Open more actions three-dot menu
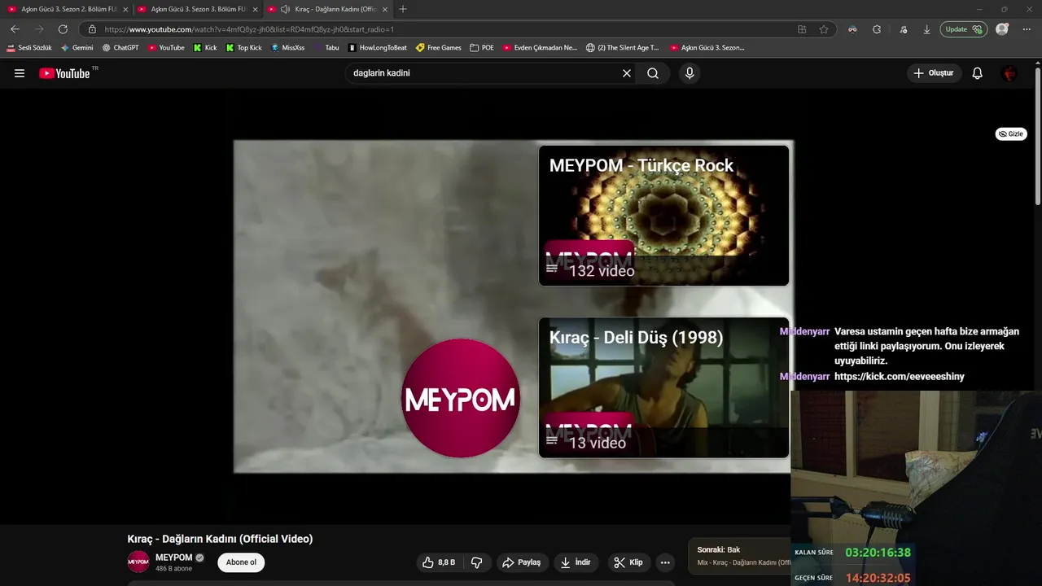The height and width of the screenshot is (586, 1042). [x=665, y=562]
